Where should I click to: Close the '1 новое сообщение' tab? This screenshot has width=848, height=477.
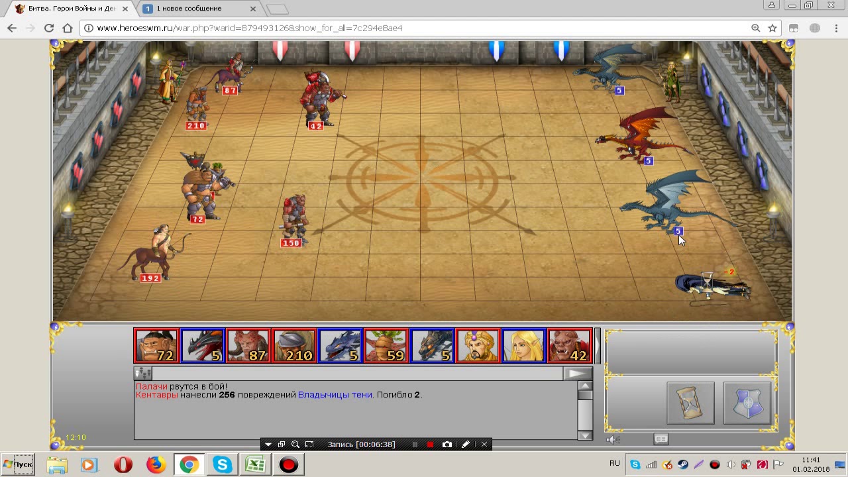click(253, 9)
